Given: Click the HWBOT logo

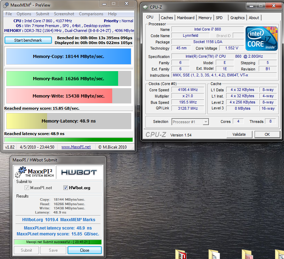Looking at the screenshot, I should coord(79,172).
